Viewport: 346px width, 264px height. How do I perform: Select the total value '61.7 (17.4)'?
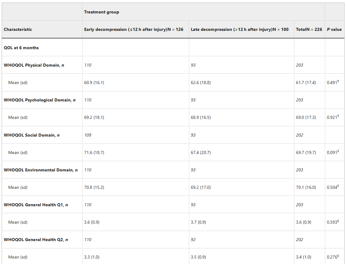coord(306,83)
